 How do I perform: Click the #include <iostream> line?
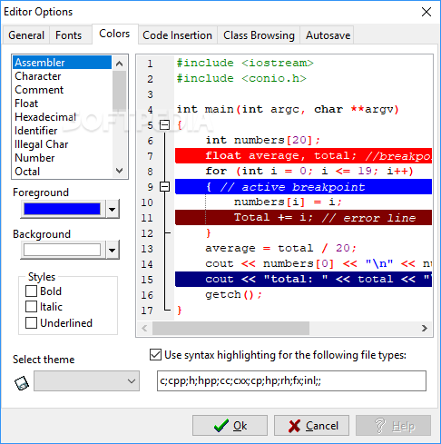point(245,63)
